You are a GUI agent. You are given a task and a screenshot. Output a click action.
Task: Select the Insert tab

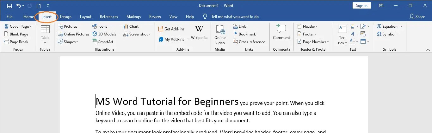(47, 17)
